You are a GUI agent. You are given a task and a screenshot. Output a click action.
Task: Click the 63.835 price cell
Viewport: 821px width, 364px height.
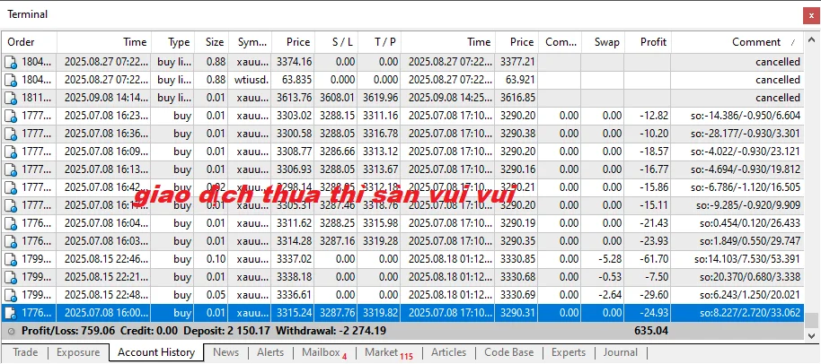293,80
